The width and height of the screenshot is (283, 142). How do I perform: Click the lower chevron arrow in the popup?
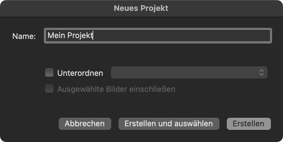point(262,74)
